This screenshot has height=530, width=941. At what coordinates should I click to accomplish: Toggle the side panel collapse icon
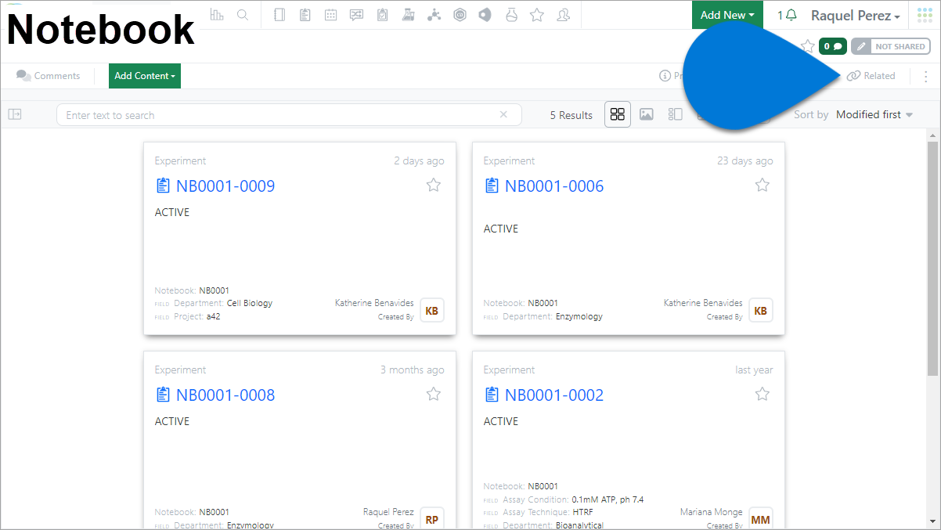pyautogui.click(x=15, y=114)
